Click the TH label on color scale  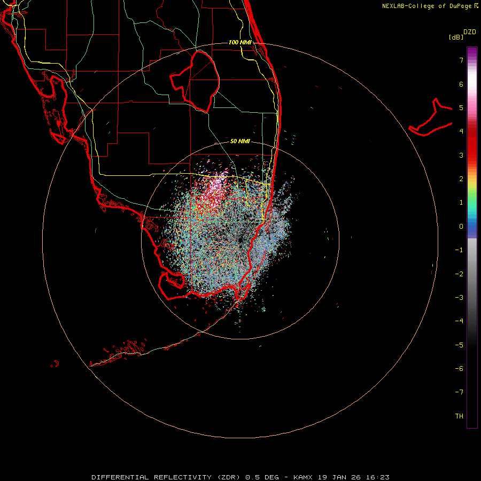459,416
